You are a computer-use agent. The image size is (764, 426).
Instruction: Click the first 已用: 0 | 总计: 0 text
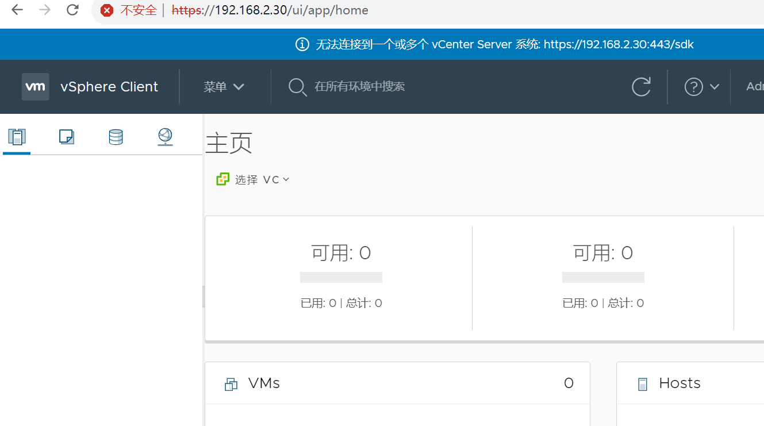coord(341,303)
